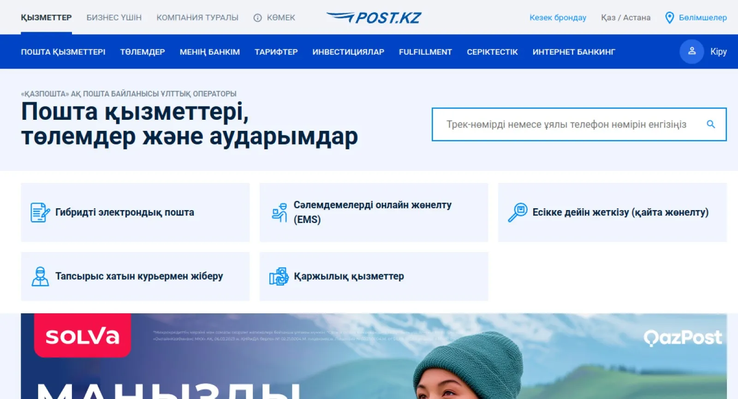
Task: Open Гибридті электрондық пошта service card
Action: [x=135, y=212]
